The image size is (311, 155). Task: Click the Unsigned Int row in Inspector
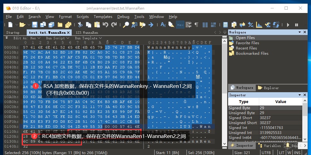265,133
